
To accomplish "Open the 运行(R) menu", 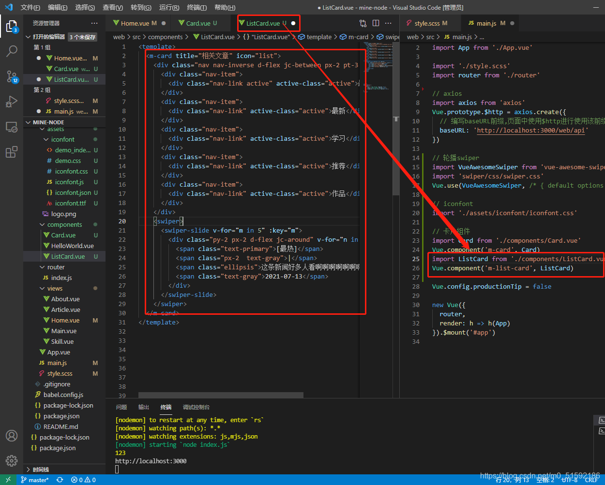I will coord(169,7).
